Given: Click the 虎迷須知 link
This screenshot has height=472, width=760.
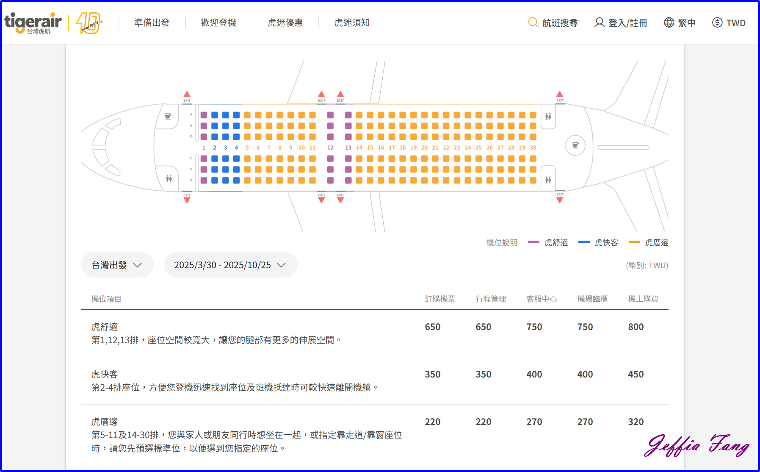Looking at the screenshot, I should point(352,22).
